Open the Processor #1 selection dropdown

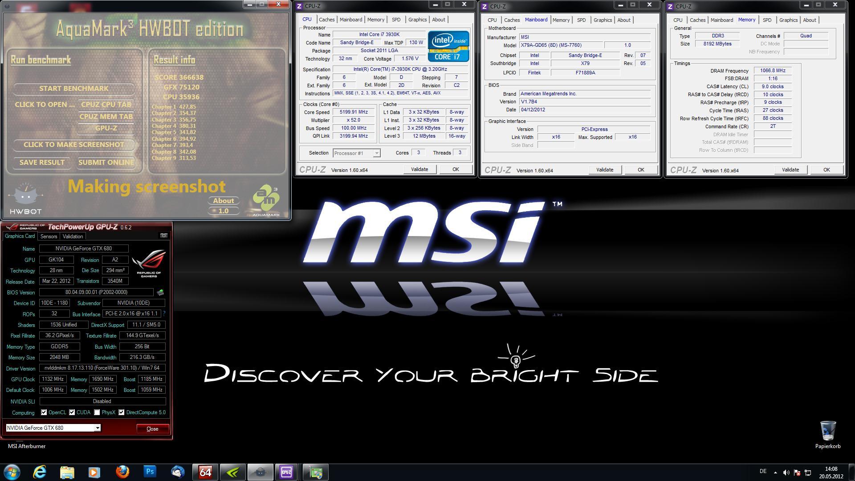(x=357, y=153)
